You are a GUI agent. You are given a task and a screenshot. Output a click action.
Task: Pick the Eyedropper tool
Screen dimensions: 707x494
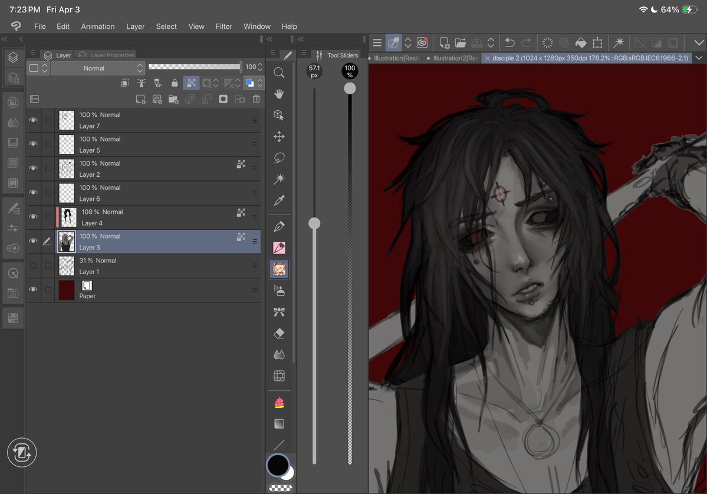click(x=279, y=201)
